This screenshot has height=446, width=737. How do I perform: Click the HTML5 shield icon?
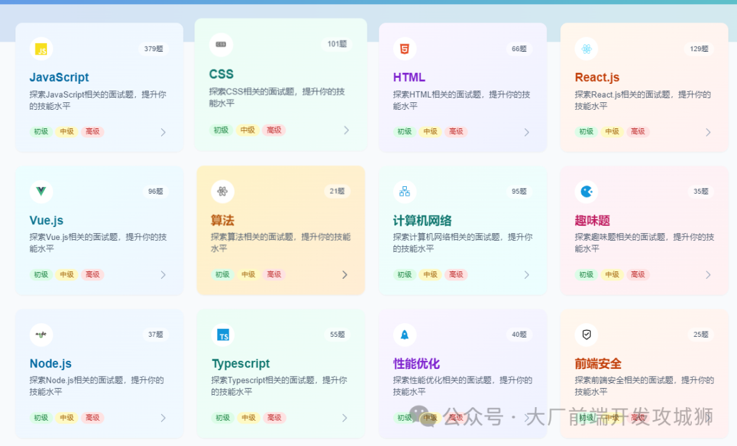tap(403, 48)
